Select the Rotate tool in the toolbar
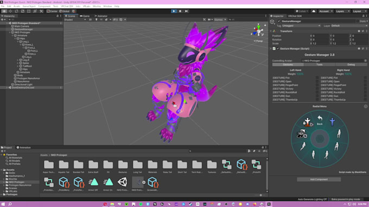 pyautogui.click(x=16, y=11)
